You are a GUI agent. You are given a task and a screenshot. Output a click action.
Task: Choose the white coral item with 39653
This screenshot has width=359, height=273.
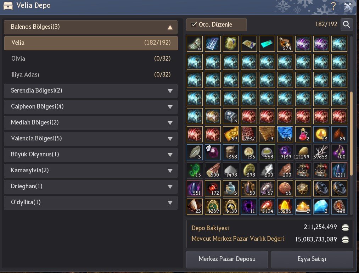coord(321,152)
